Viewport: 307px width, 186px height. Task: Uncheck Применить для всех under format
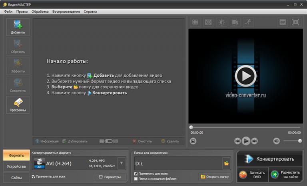(x=34, y=176)
